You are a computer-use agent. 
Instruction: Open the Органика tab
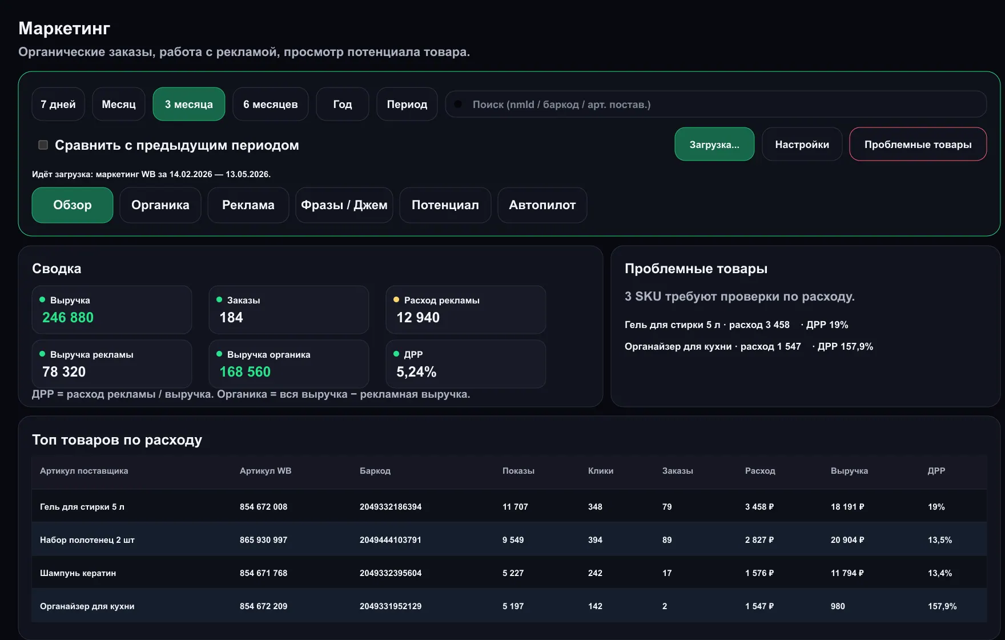[x=160, y=205]
